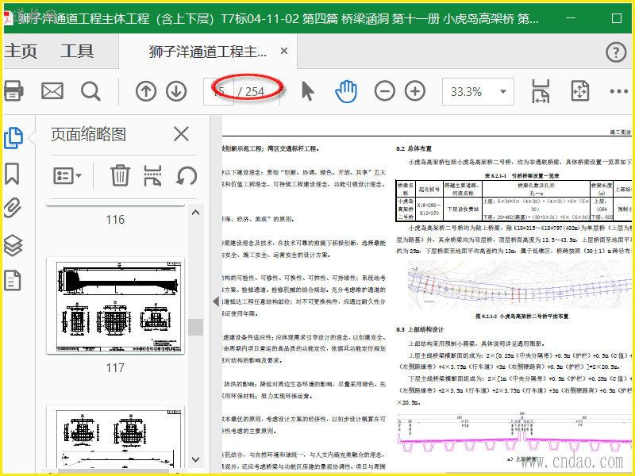Click the page break icon in the thumbnails panel
The image size is (635, 476).
click(x=152, y=175)
